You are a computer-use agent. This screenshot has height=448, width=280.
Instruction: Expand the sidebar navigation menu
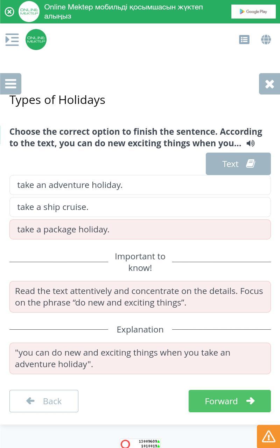[x=12, y=40]
